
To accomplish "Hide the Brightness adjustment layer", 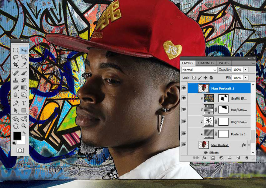I will 184,122.
